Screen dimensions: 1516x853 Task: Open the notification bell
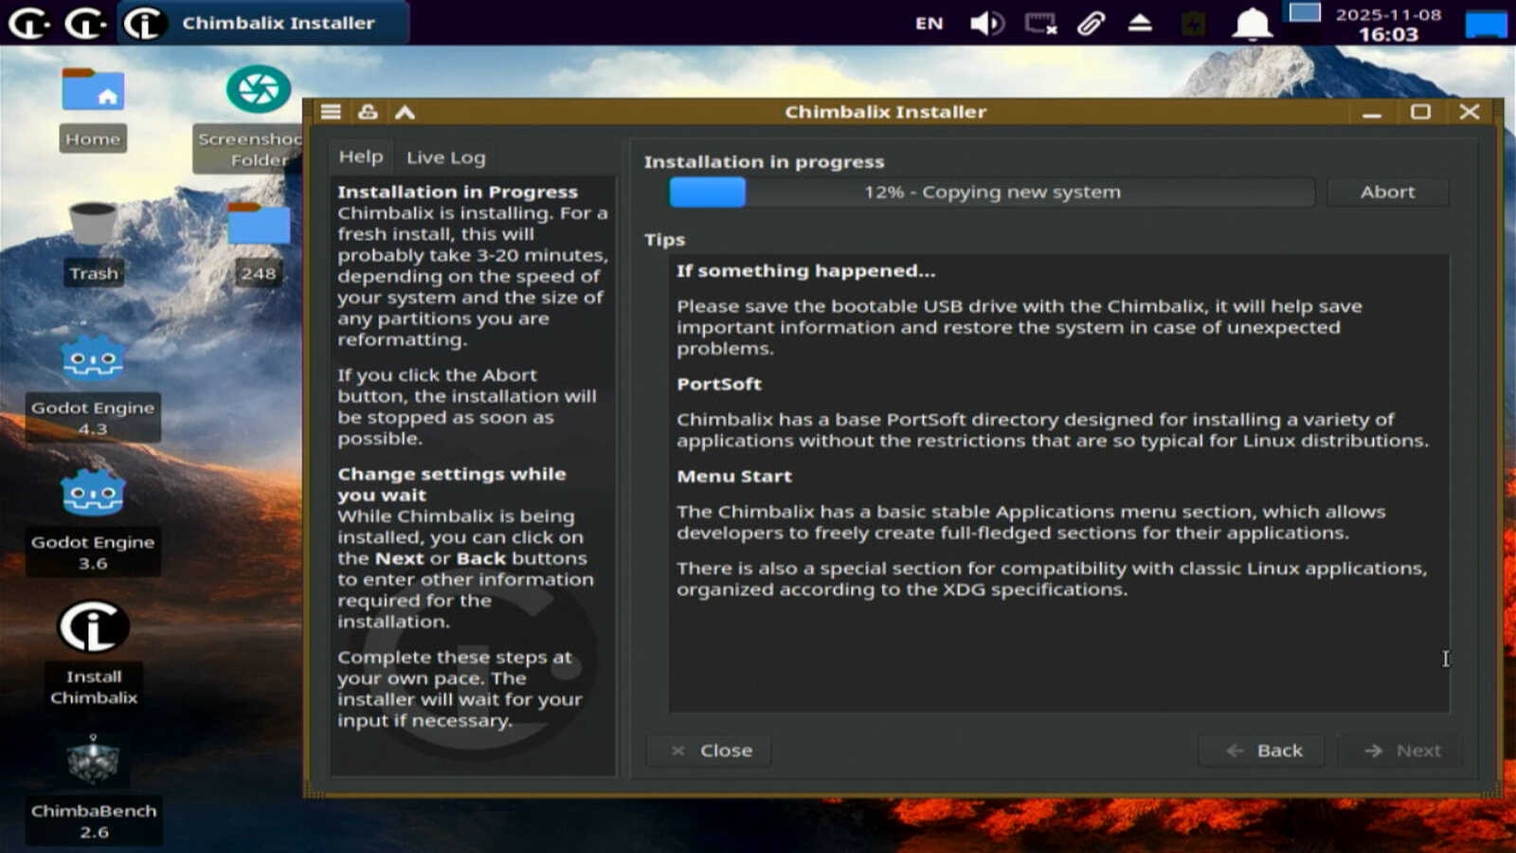pos(1252,23)
